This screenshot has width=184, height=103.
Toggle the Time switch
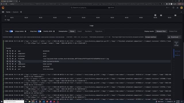11,31
